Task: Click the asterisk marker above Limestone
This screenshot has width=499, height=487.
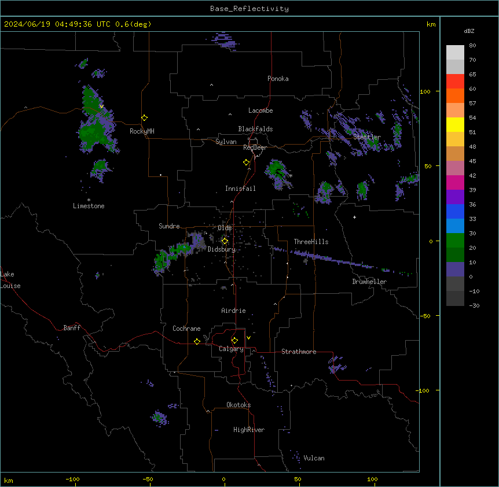Action: click(x=89, y=200)
